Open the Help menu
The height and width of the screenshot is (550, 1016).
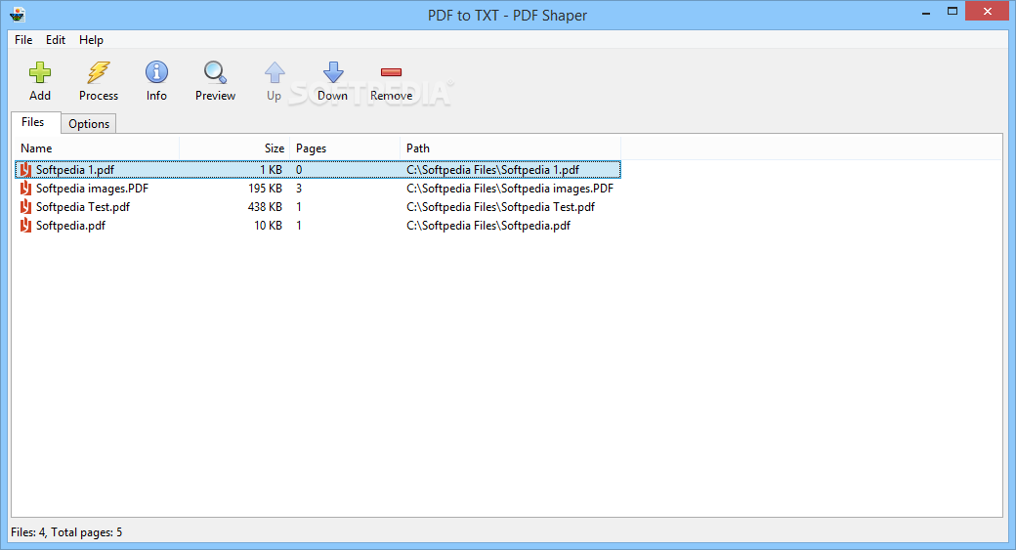point(92,39)
